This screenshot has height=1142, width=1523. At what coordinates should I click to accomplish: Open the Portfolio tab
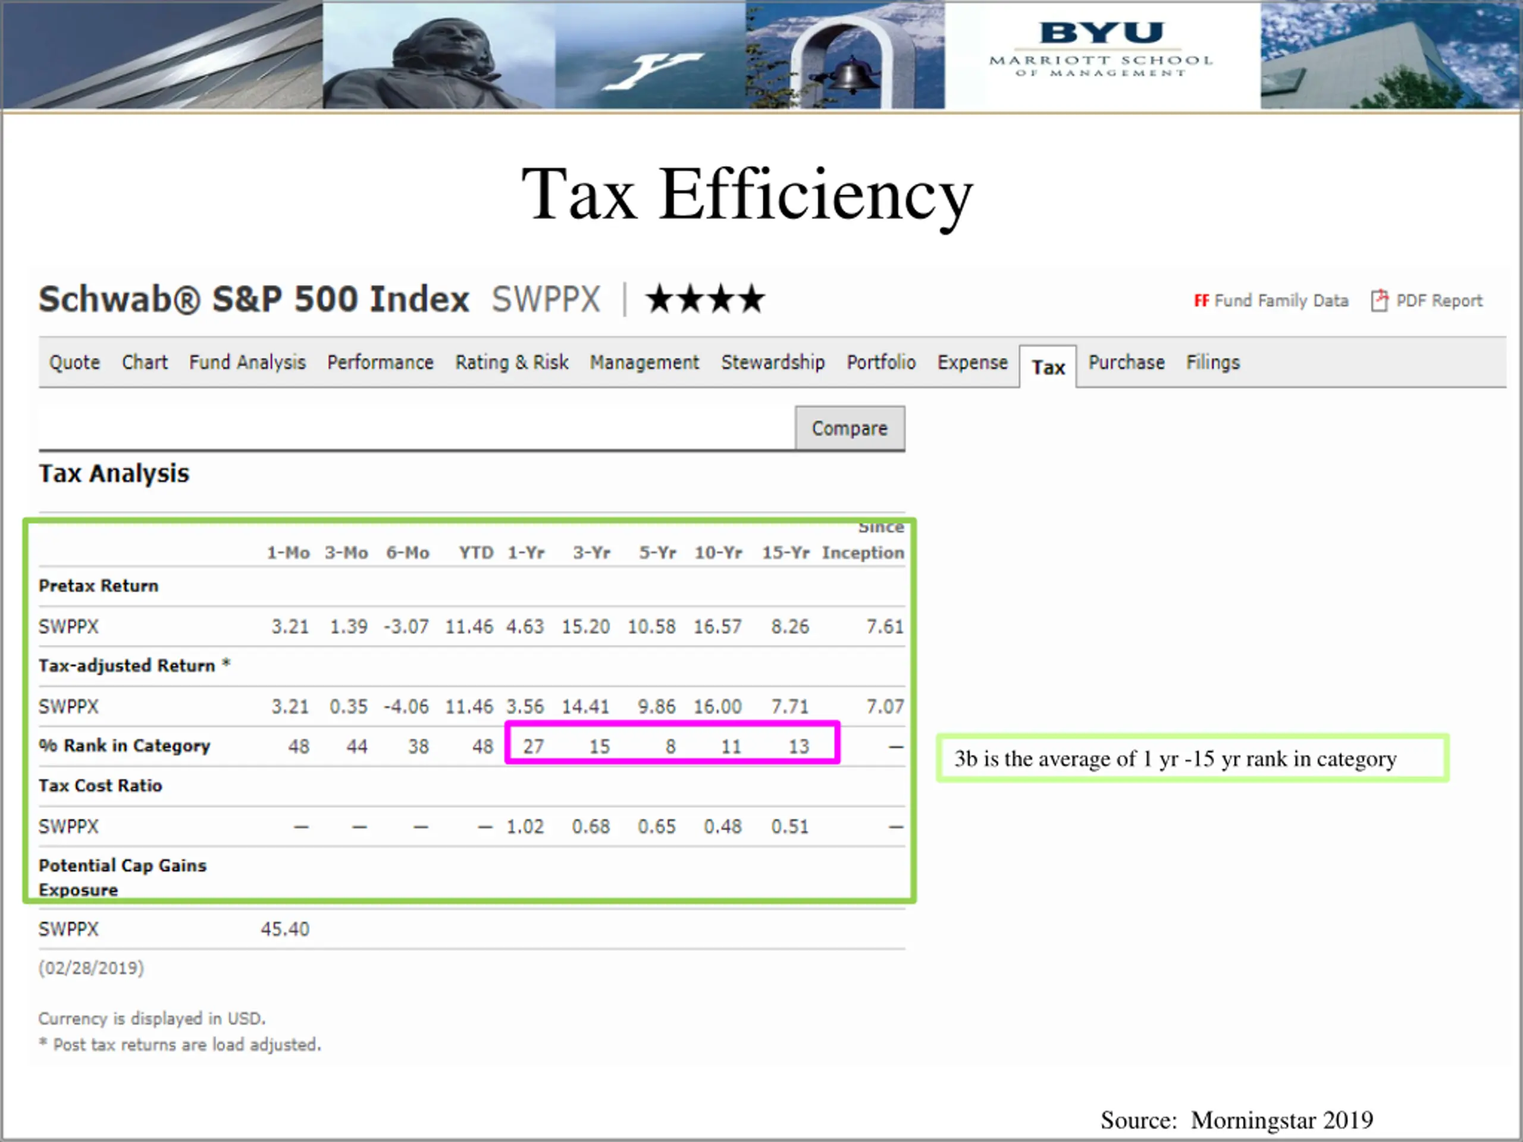880,362
